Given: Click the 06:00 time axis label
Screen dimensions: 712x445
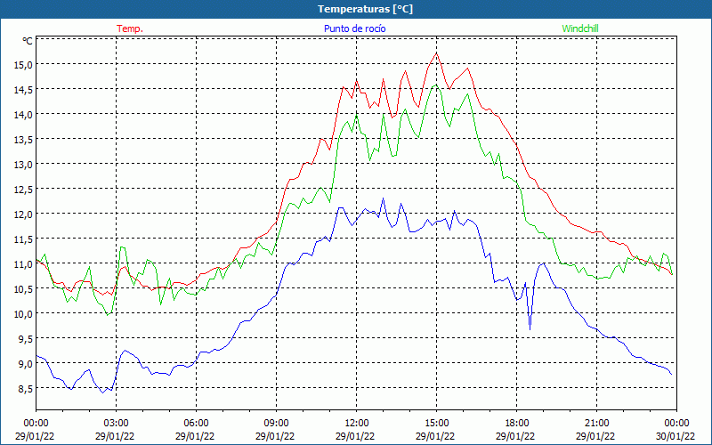Looking at the screenshot, I should coord(196,424).
